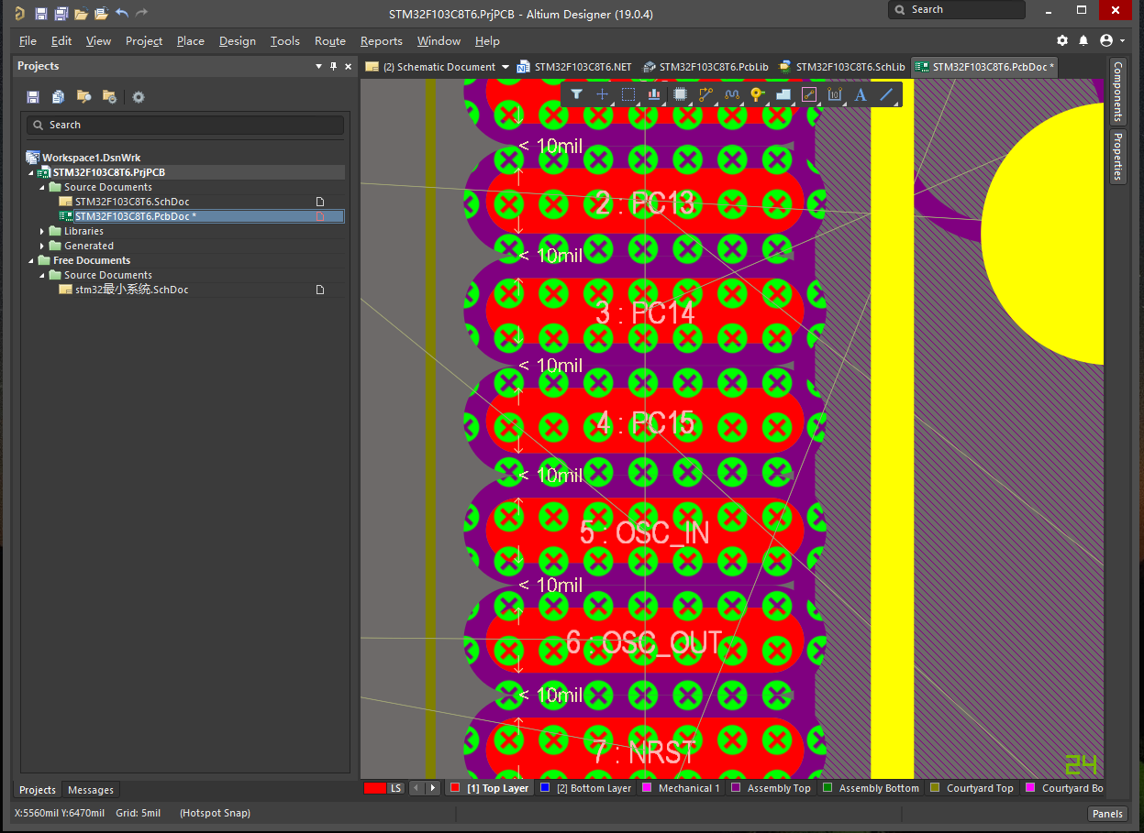
Task: Click the red current-layer color swatch
Action: point(374,788)
